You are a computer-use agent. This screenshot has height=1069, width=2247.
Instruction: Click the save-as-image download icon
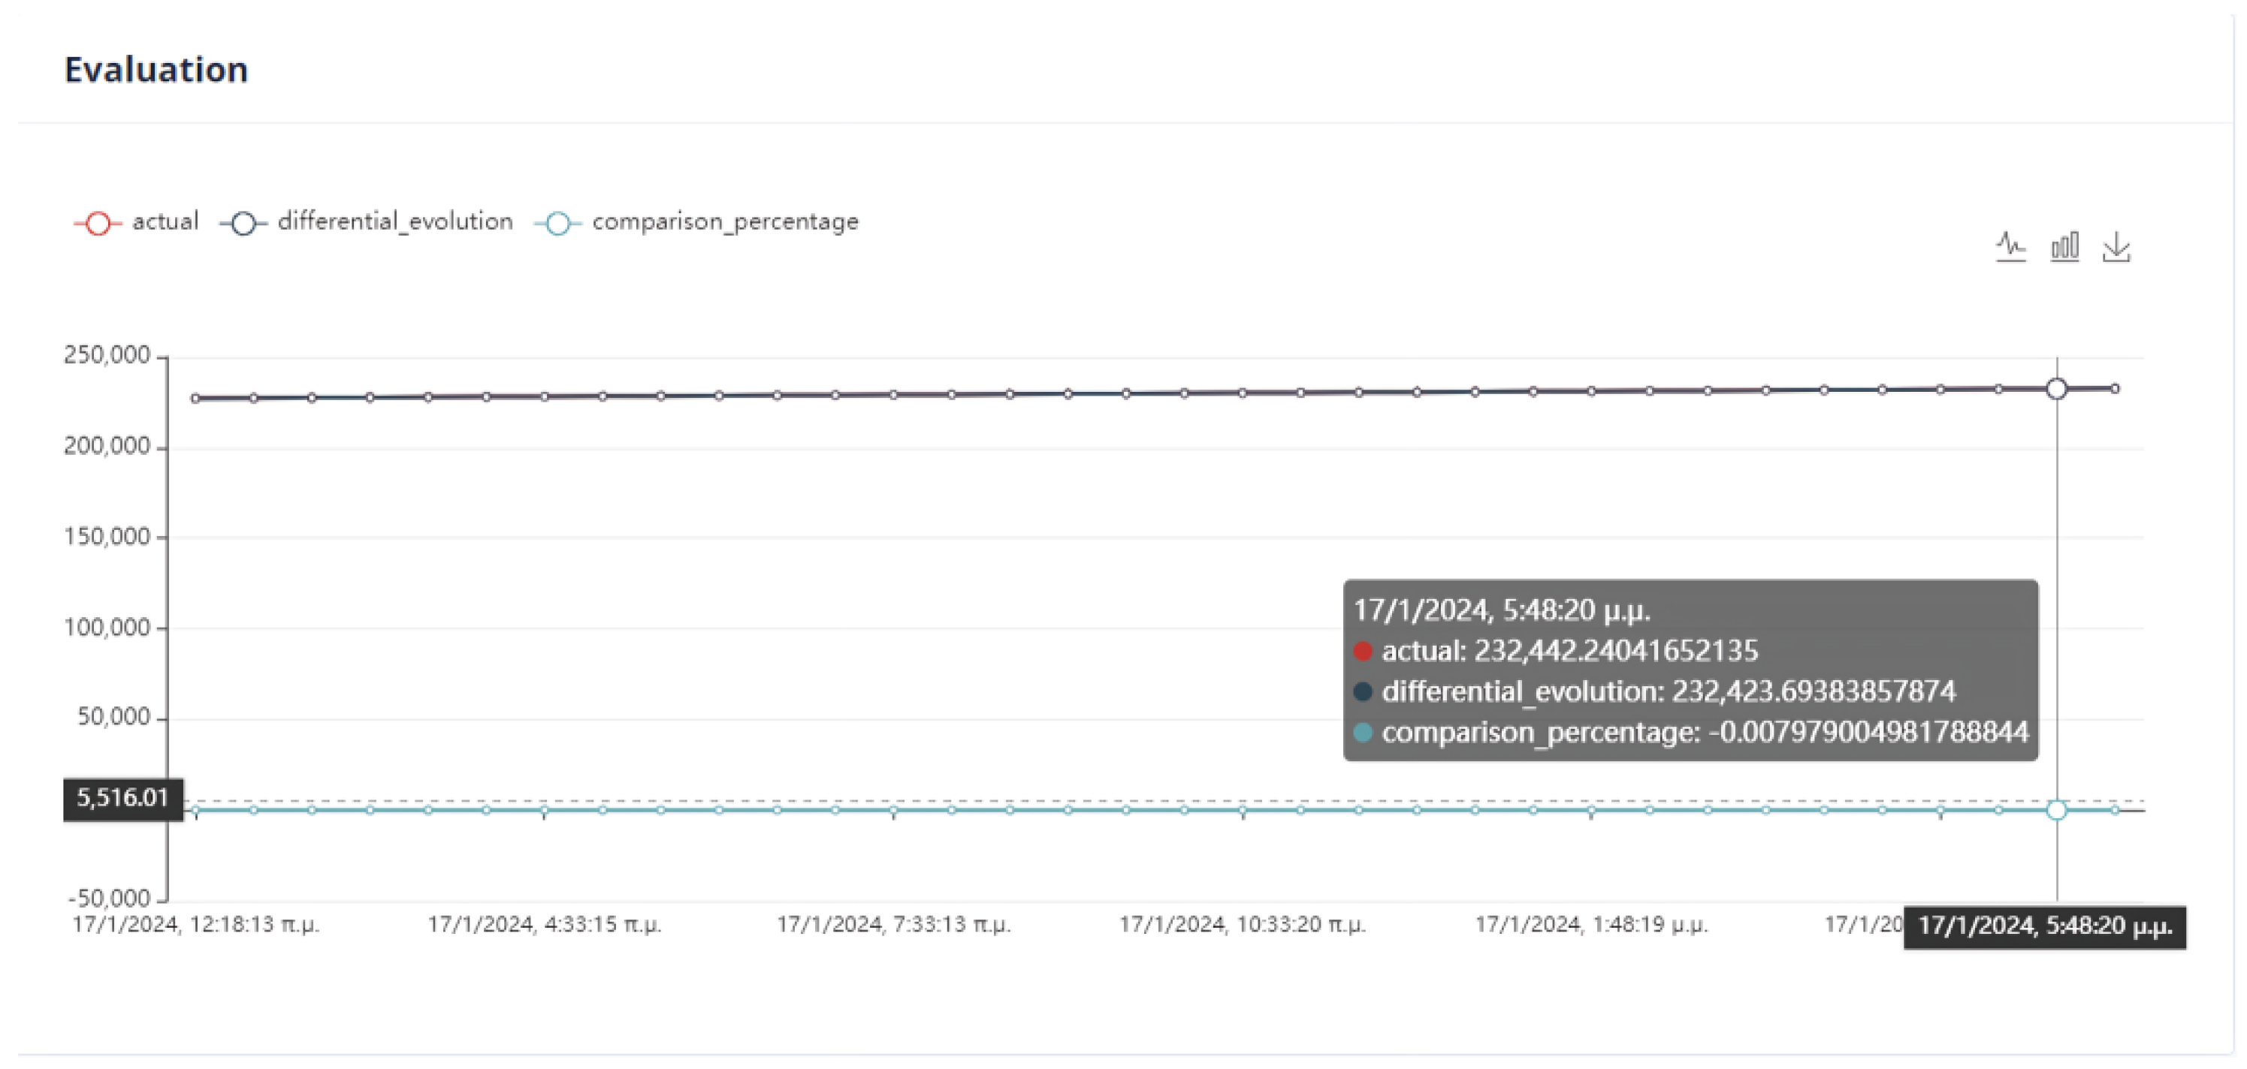tap(2116, 248)
